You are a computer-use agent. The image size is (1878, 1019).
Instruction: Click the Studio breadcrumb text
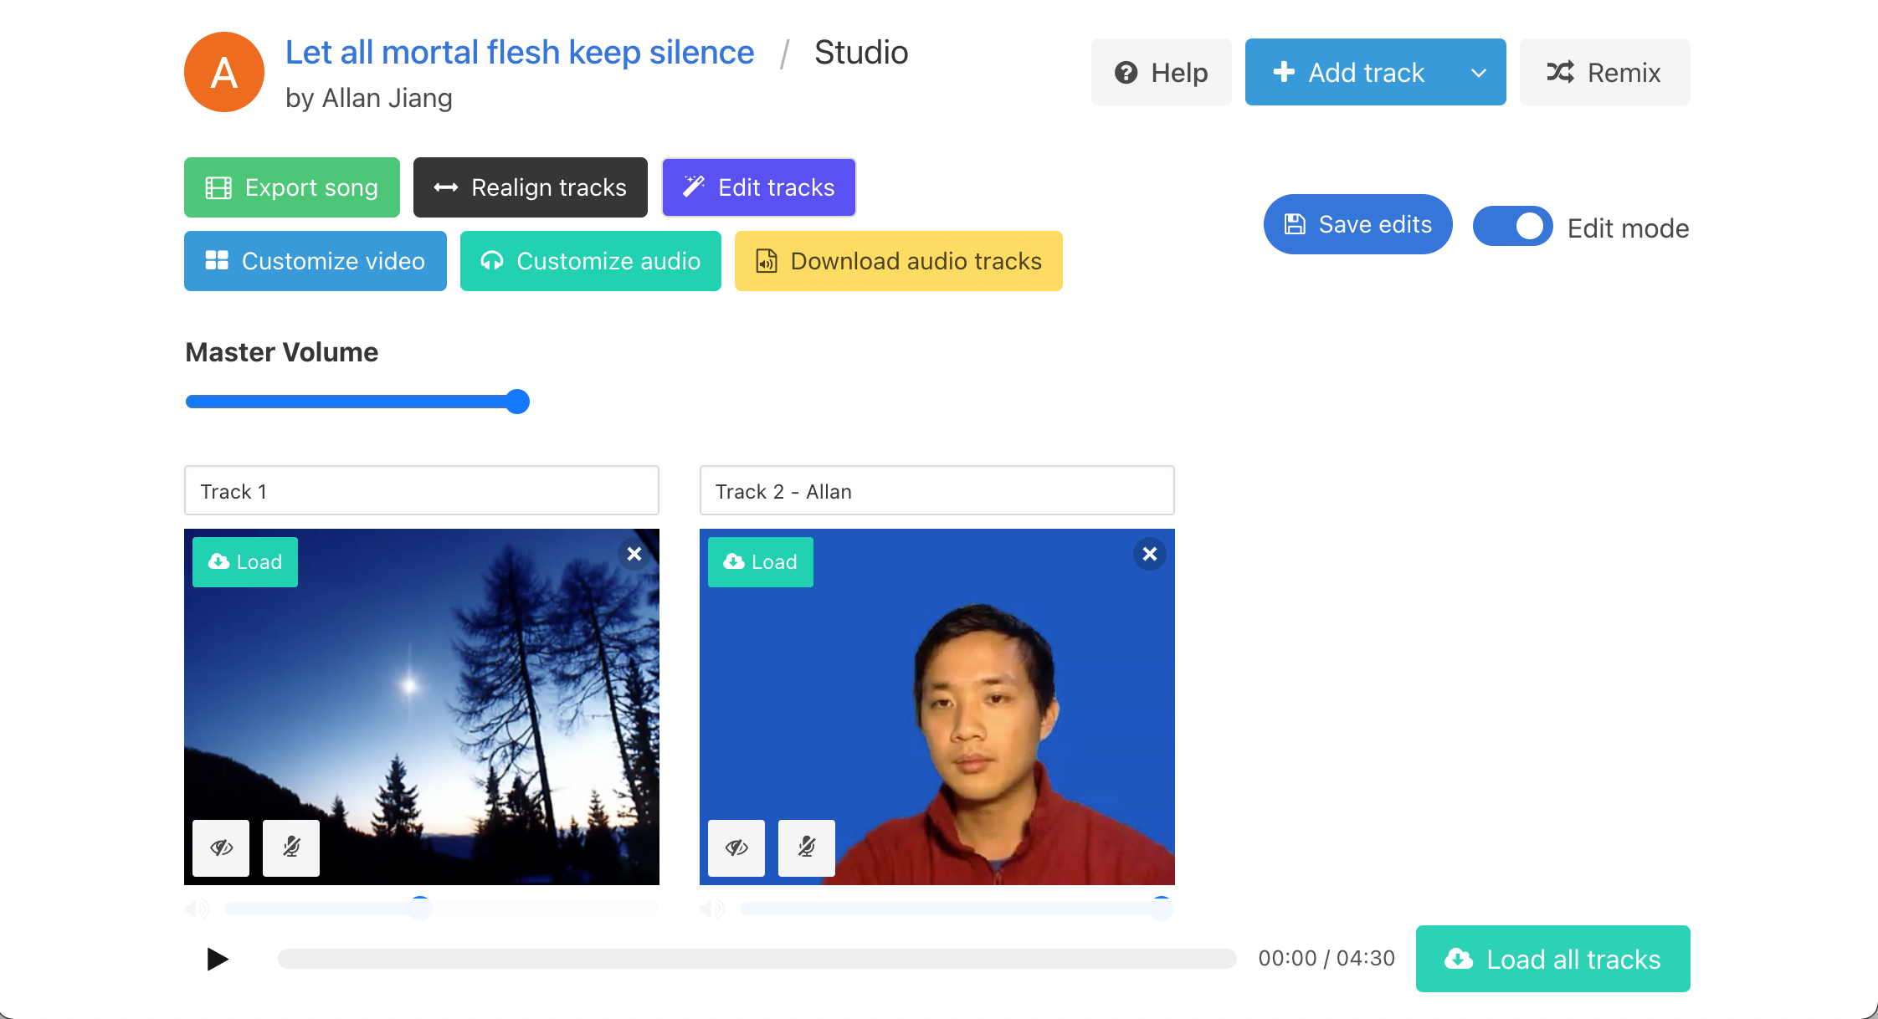[x=861, y=52]
